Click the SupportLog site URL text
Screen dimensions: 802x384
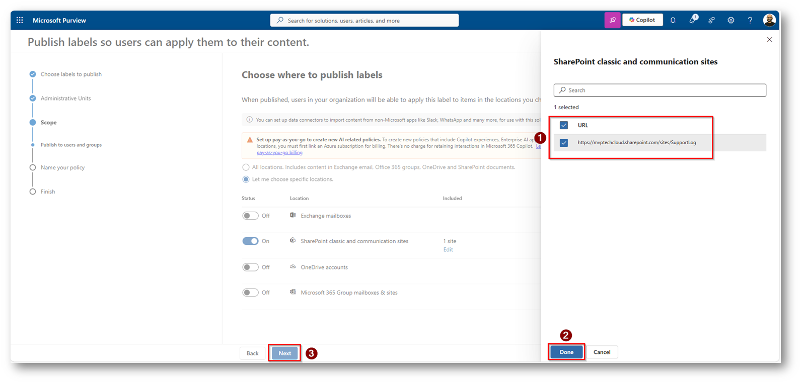[x=637, y=143]
